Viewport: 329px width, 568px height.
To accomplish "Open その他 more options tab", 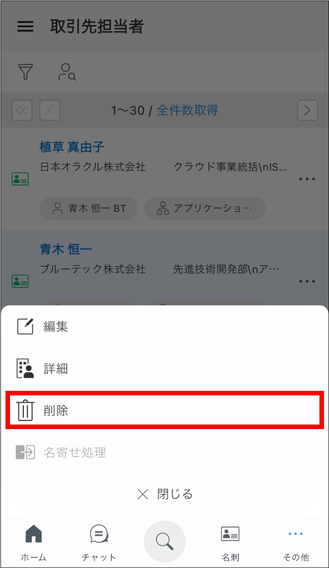I will [x=295, y=543].
